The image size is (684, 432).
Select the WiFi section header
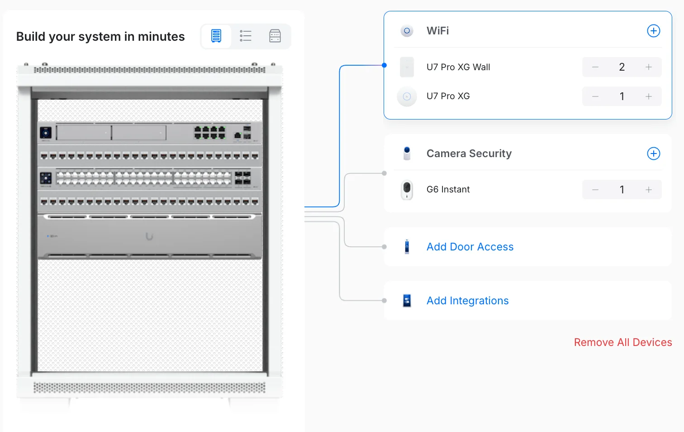point(437,31)
